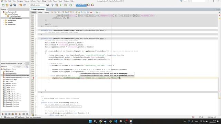This screenshot has width=221, height=124.
Task: Click the Debug Project toolbar icon
Action: point(65,5)
